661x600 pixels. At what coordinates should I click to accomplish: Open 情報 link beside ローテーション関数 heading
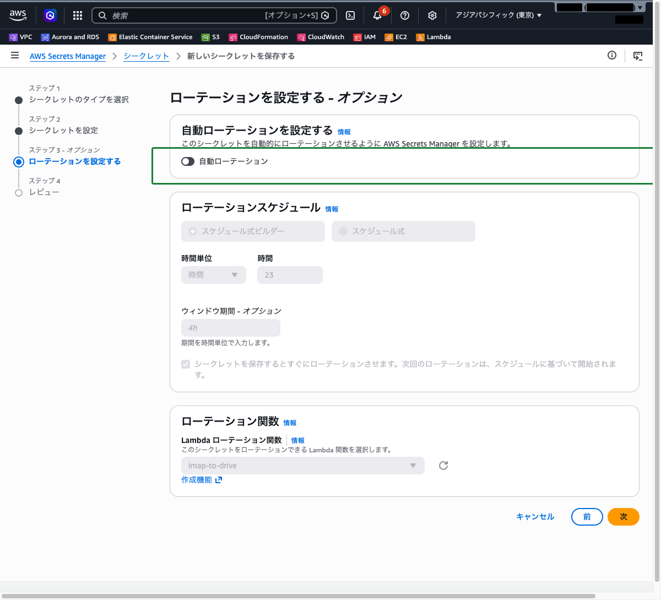pyautogui.click(x=290, y=423)
